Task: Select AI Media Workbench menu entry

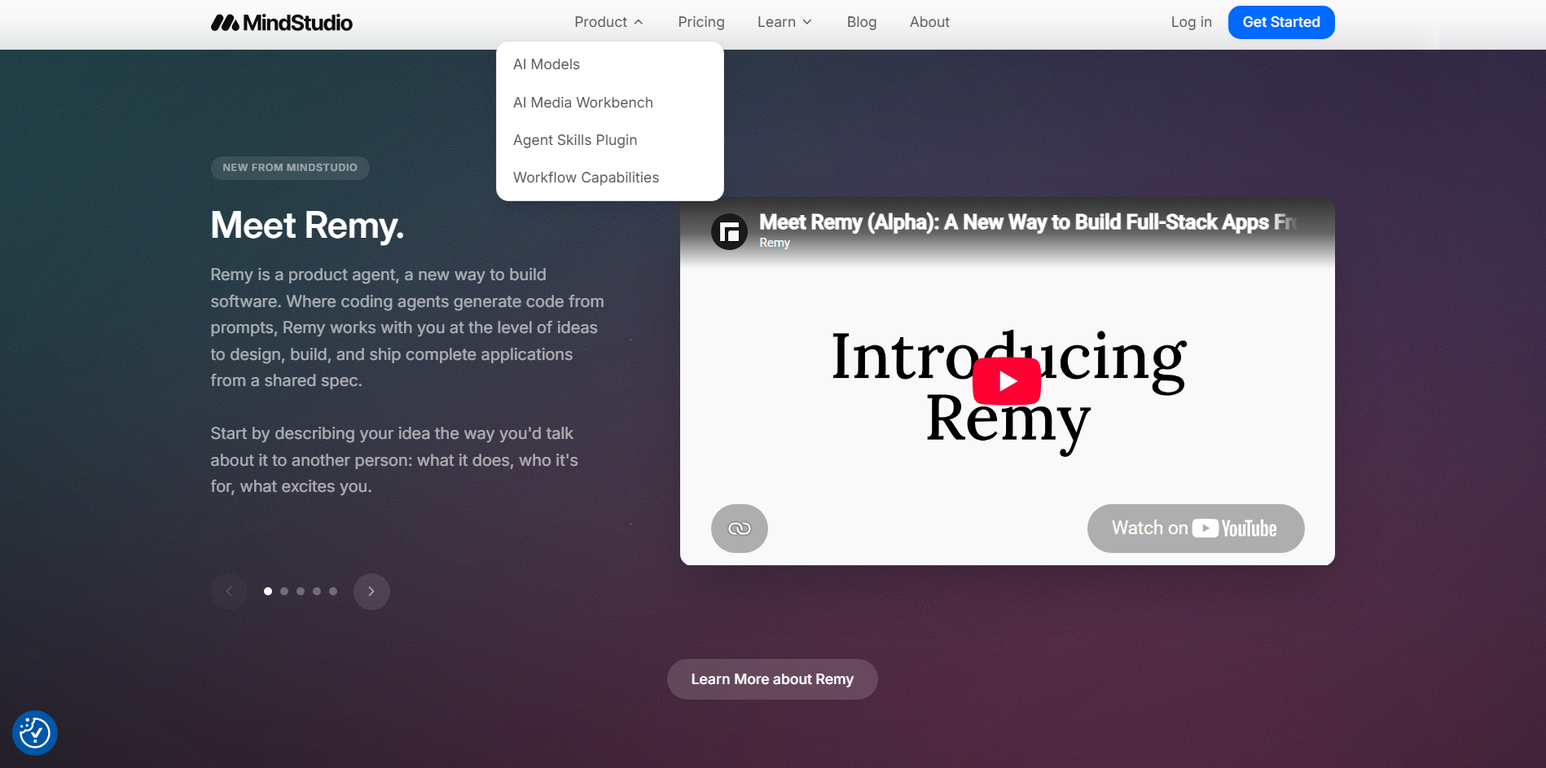Action: tap(583, 103)
